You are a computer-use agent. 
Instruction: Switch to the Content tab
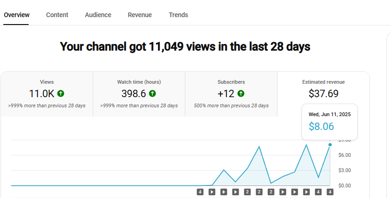57,15
